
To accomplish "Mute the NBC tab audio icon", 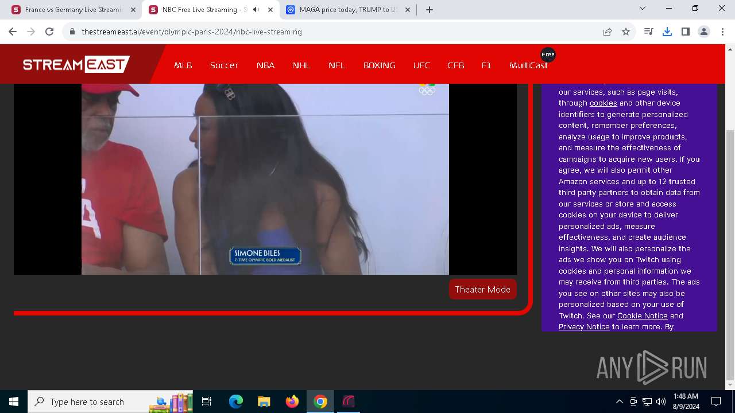I will coord(256,10).
